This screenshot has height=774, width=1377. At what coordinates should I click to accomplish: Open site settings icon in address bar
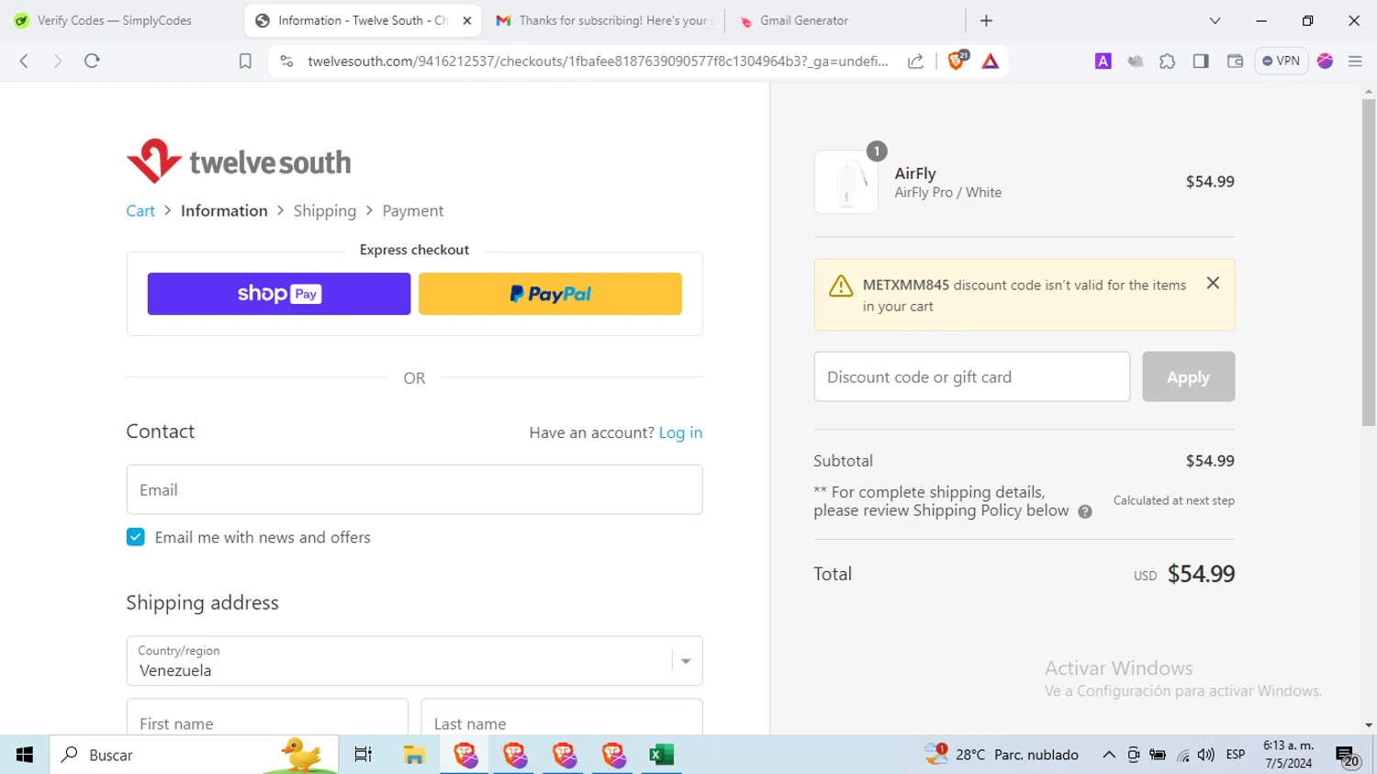[286, 61]
